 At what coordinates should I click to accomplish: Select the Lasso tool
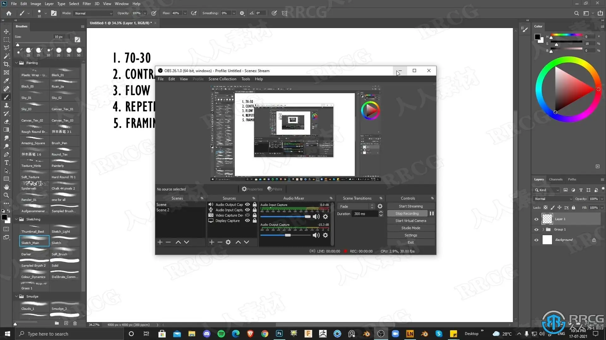(6, 48)
